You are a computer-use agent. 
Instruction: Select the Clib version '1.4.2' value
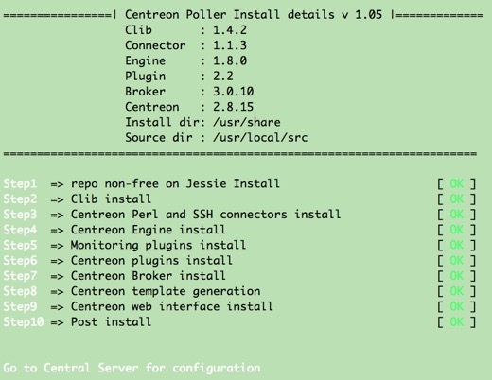click(x=230, y=30)
